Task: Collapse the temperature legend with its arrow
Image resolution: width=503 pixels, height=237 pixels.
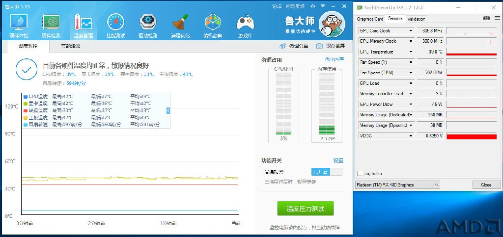Action: point(168,110)
